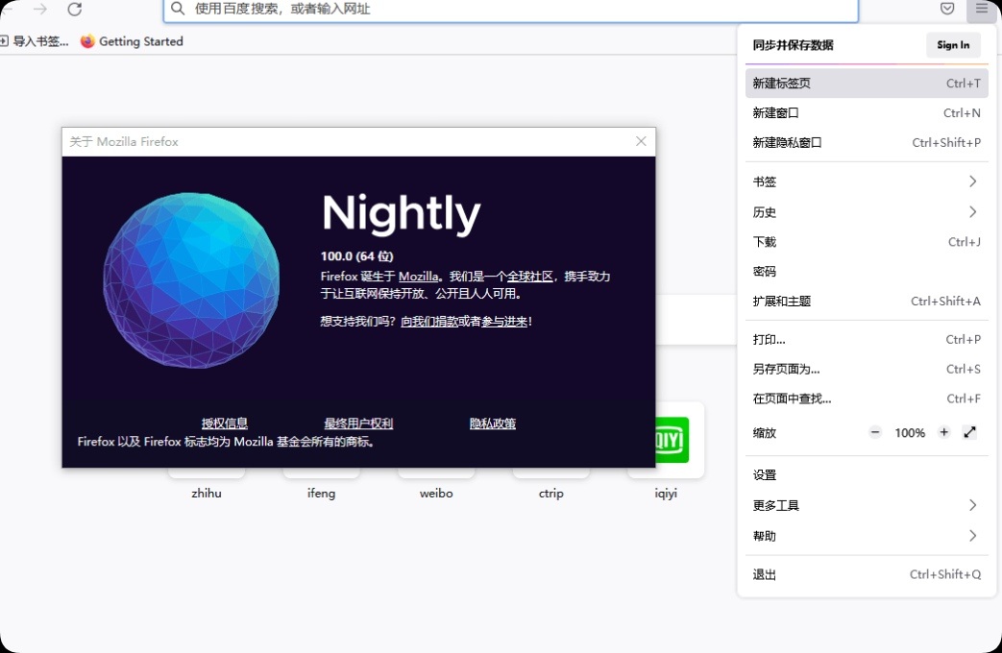
Task: Click the forward navigation arrow
Action: [38, 11]
